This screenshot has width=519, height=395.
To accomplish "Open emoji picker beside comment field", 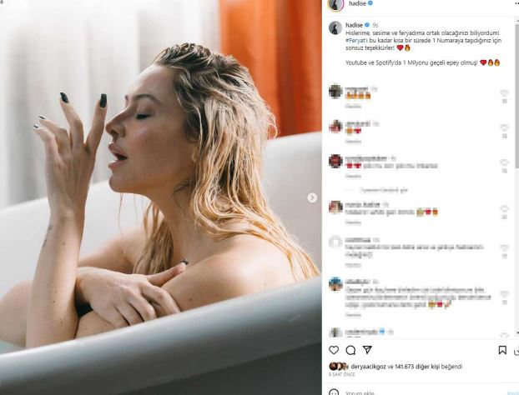I will pyautogui.click(x=335, y=392).
